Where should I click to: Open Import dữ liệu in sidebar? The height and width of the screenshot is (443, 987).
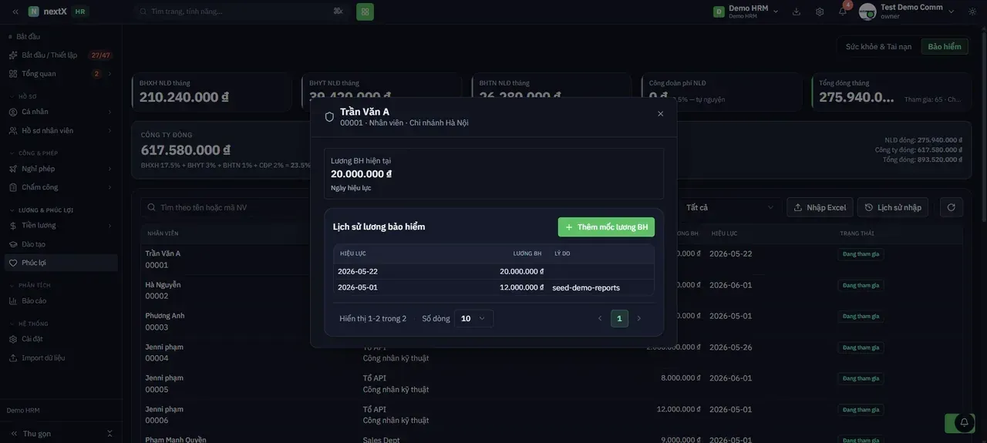(x=60, y=357)
